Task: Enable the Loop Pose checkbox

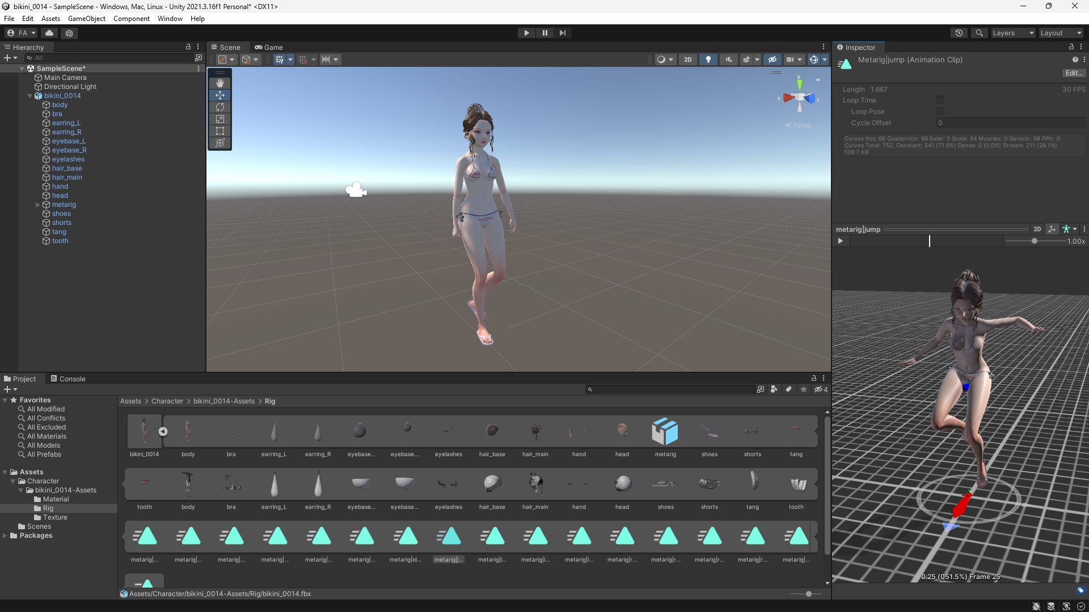Action: pos(940,112)
